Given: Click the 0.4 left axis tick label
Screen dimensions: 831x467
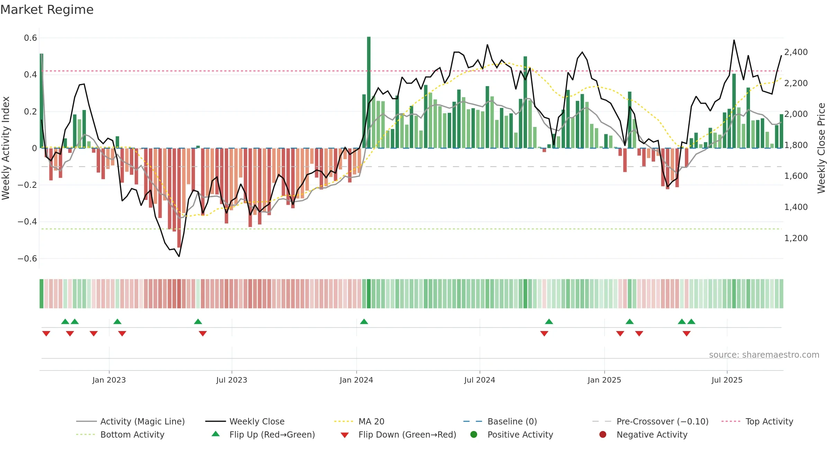Looking at the screenshot, I should [x=30, y=75].
